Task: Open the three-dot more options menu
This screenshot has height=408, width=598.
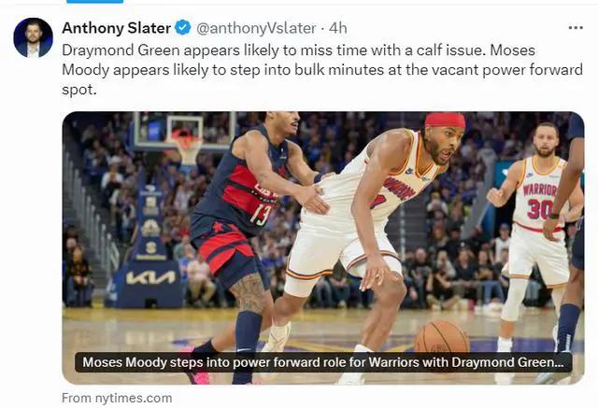Action: tap(576, 28)
